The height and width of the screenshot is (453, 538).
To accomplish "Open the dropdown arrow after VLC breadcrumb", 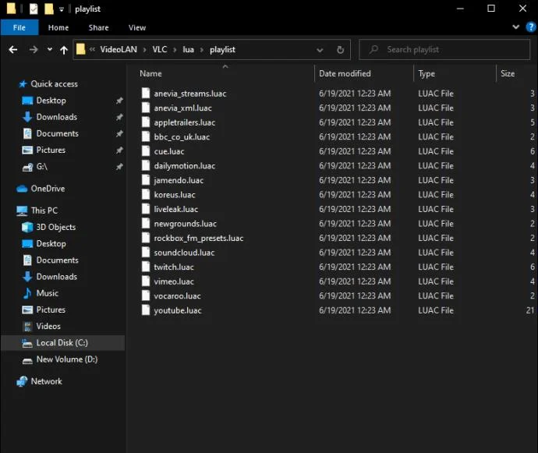I will [x=175, y=50].
